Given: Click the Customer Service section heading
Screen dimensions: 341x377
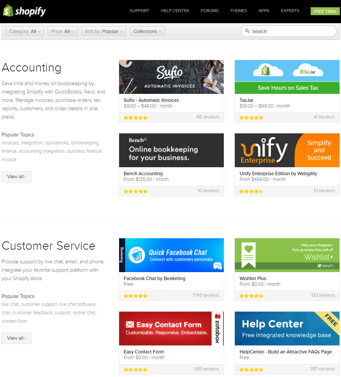Looking at the screenshot, I should click(49, 246).
